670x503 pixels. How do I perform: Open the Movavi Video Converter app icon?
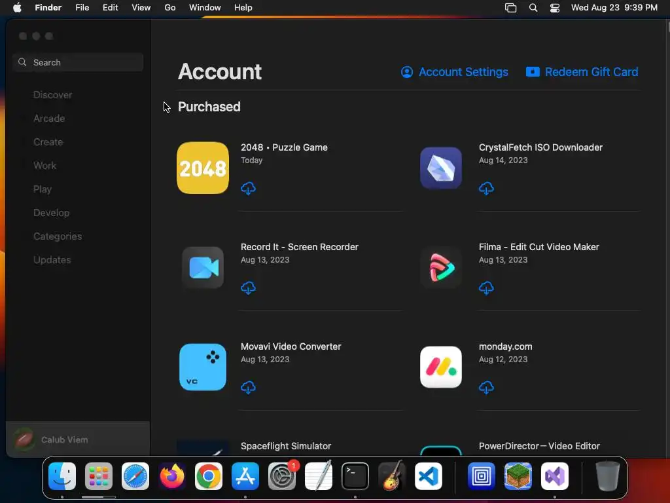[x=203, y=367]
